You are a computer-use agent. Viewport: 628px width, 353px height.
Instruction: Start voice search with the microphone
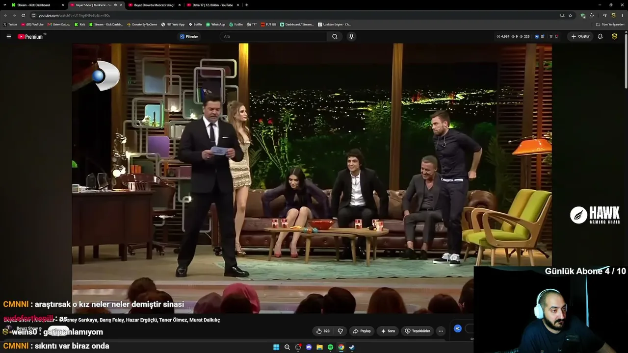[351, 36]
